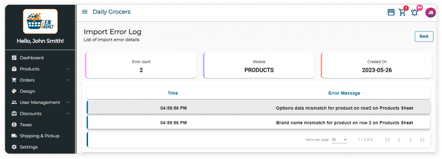Expand the Orders sidebar menu
The image size is (442, 159).
click(x=40, y=80)
